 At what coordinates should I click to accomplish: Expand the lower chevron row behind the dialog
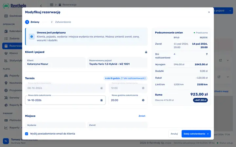[x=228, y=77]
